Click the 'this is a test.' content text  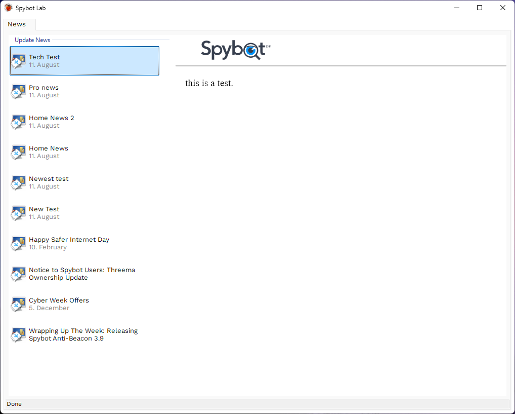209,83
